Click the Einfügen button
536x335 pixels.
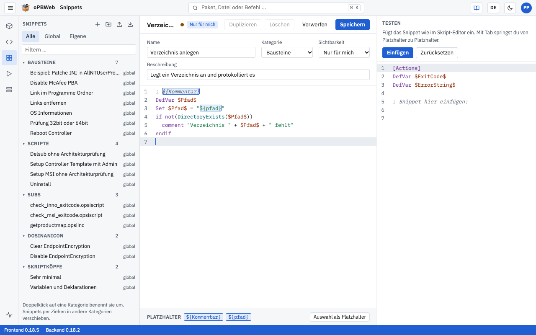[x=398, y=53]
